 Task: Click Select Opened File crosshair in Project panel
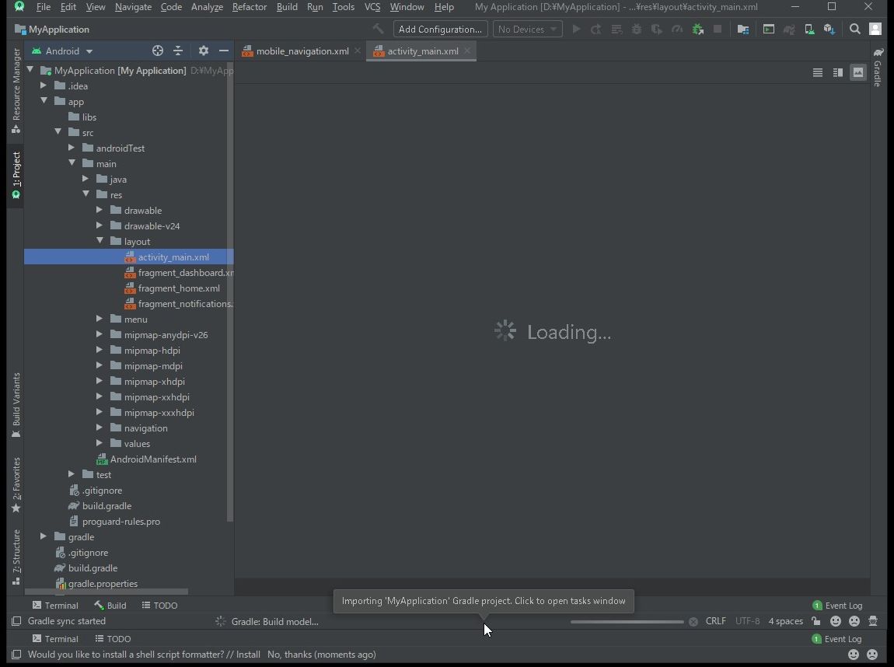pyautogui.click(x=158, y=51)
